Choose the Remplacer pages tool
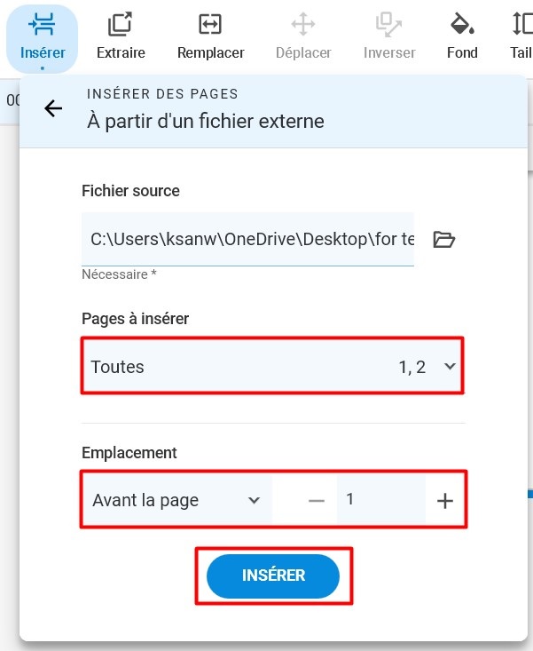The width and height of the screenshot is (533, 651). (210, 36)
